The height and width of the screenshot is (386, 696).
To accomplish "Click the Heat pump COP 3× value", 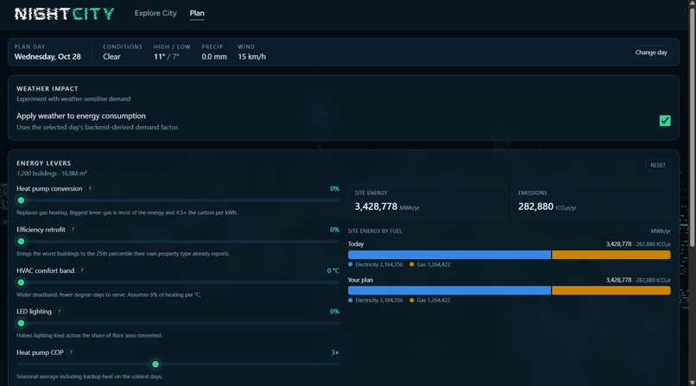I will [x=335, y=352].
